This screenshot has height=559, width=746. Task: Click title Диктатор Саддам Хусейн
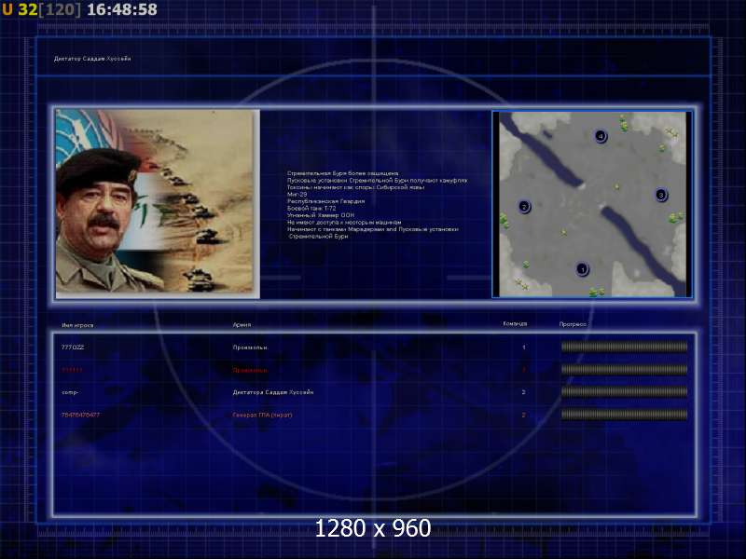pos(92,59)
